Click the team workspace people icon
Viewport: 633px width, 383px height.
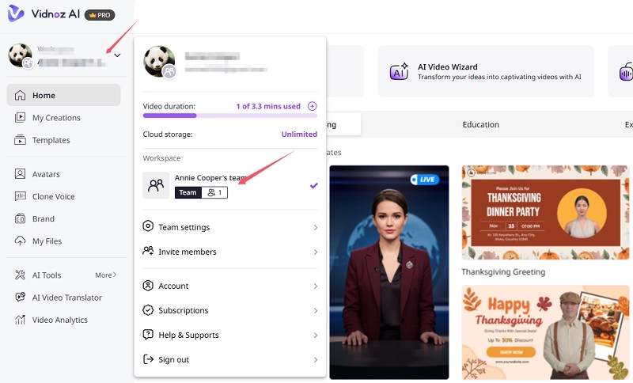coord(156,185)
